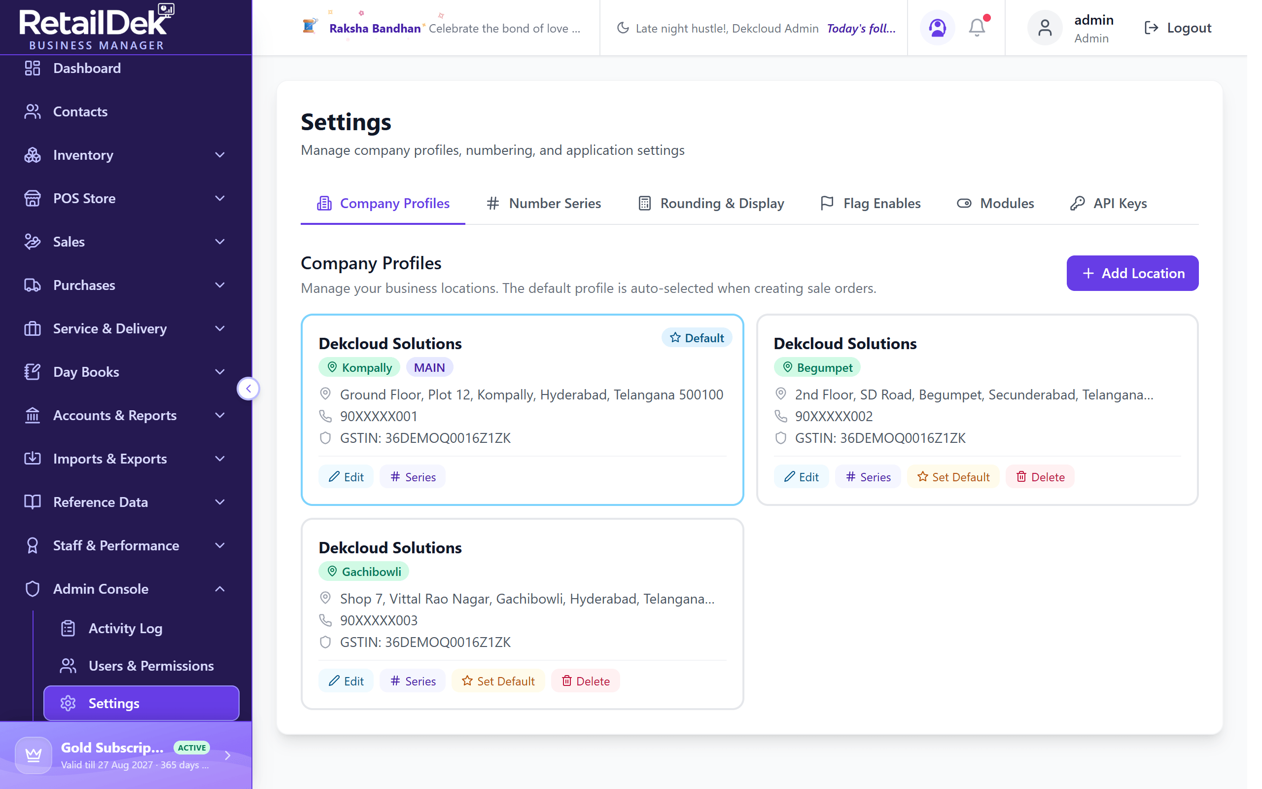1262x789 pixels.
Task: Expand the Inventory menu chevron
Action: coord(220,155)
